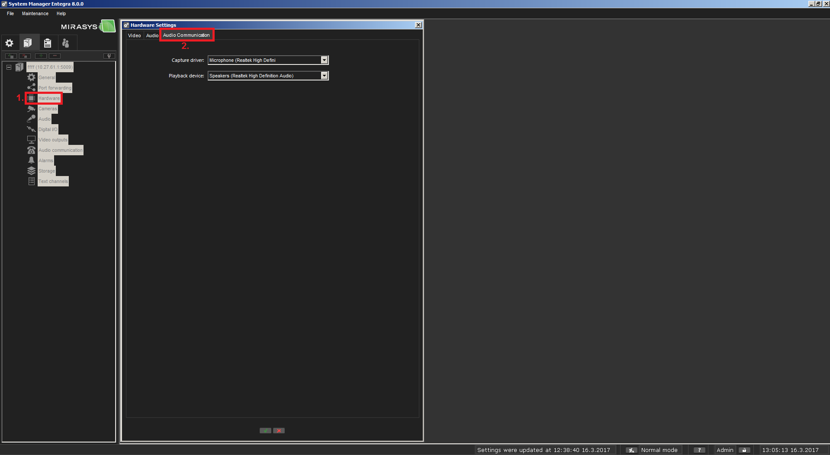Confirm settings with green checkmark button
Screen dimensions: 830x455
[x=265, y=430]
